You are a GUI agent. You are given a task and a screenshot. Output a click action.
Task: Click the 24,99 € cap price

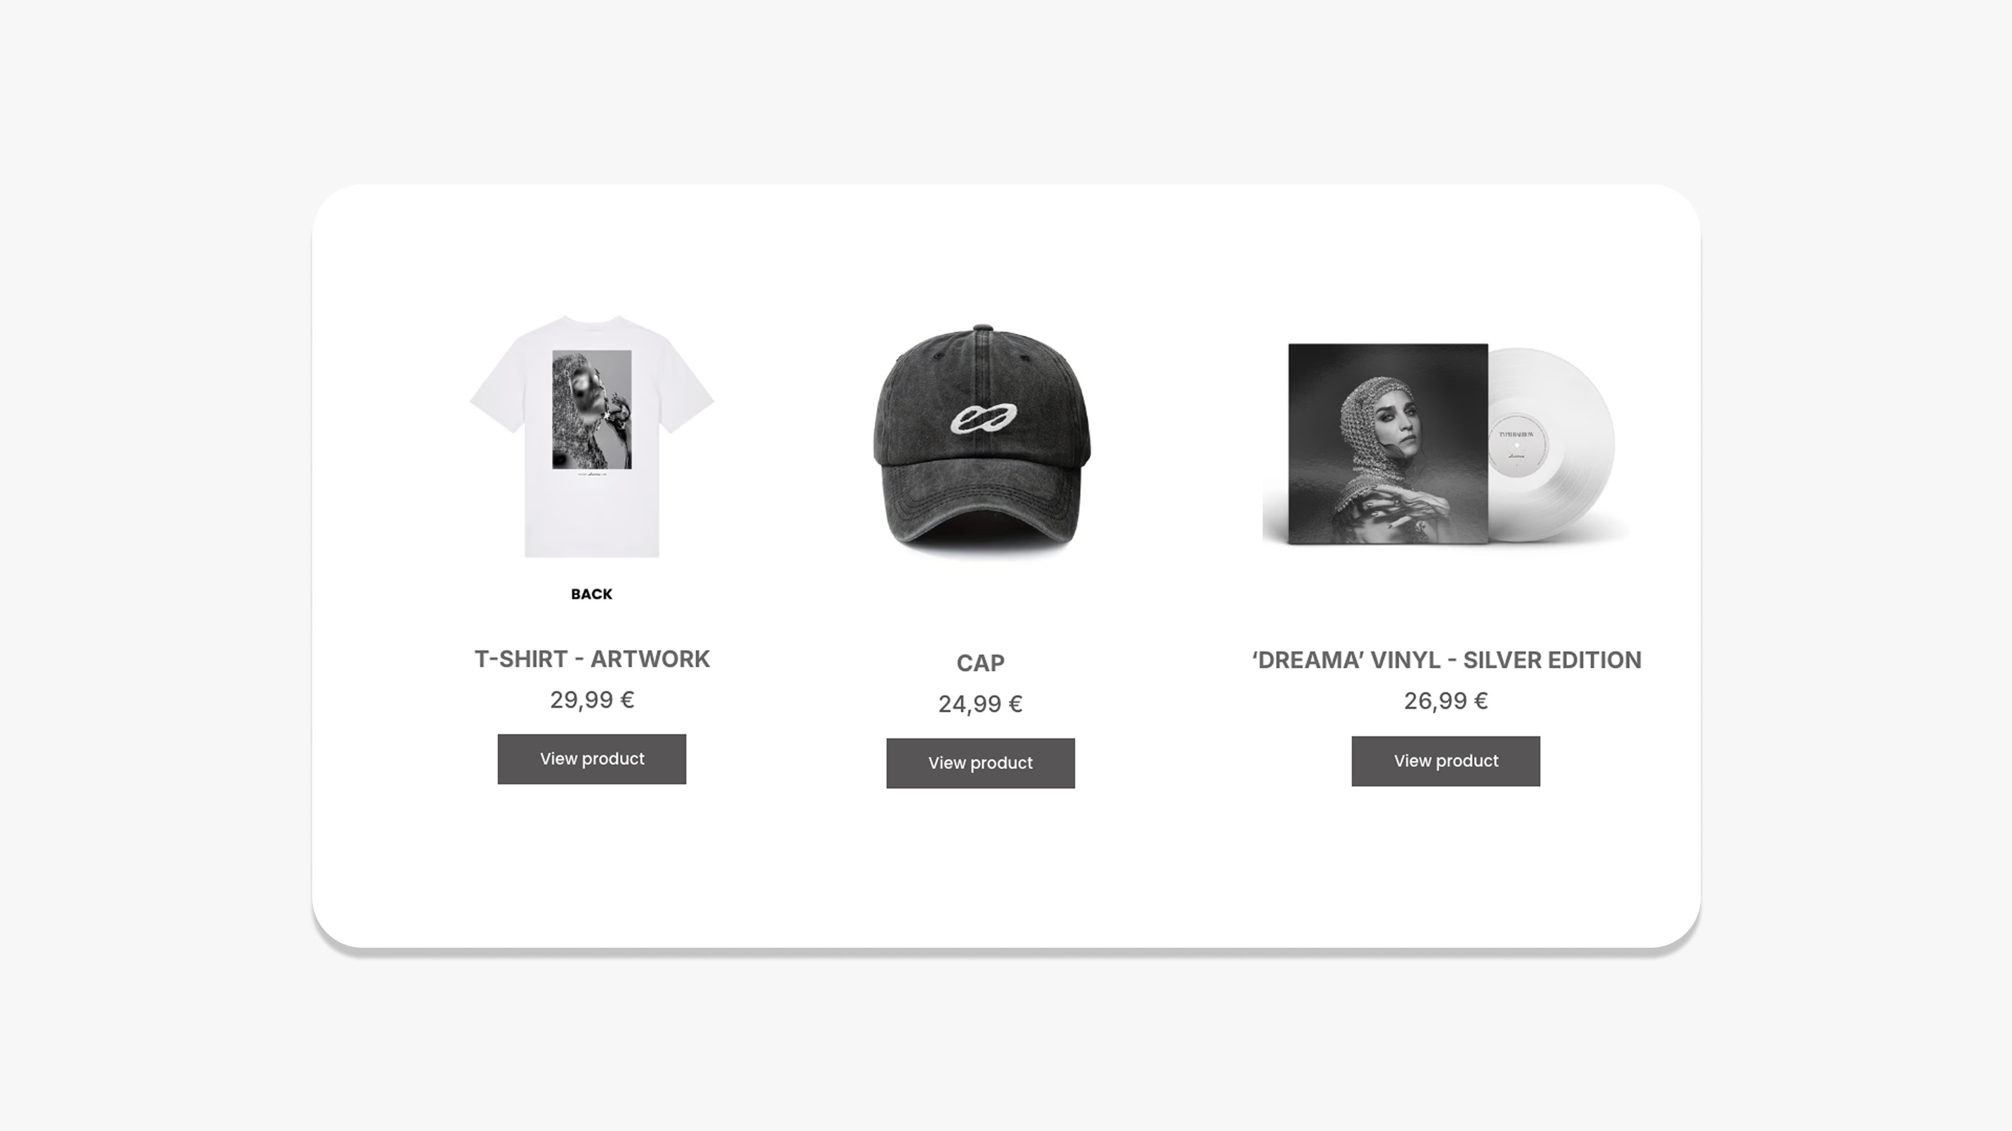[x=980, y=704]
